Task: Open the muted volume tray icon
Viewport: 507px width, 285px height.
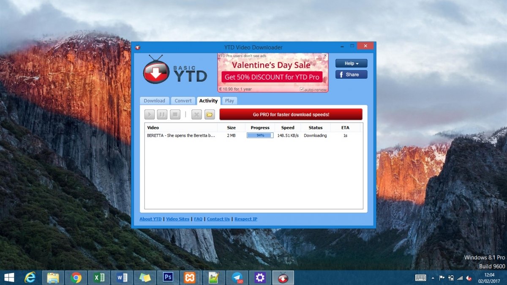Action: pos(469,278)
